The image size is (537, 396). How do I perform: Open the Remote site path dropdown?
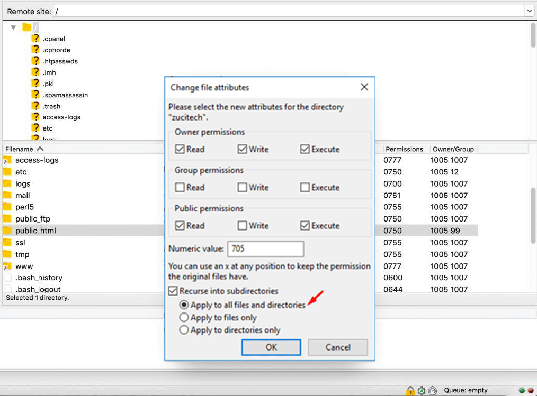529,11
